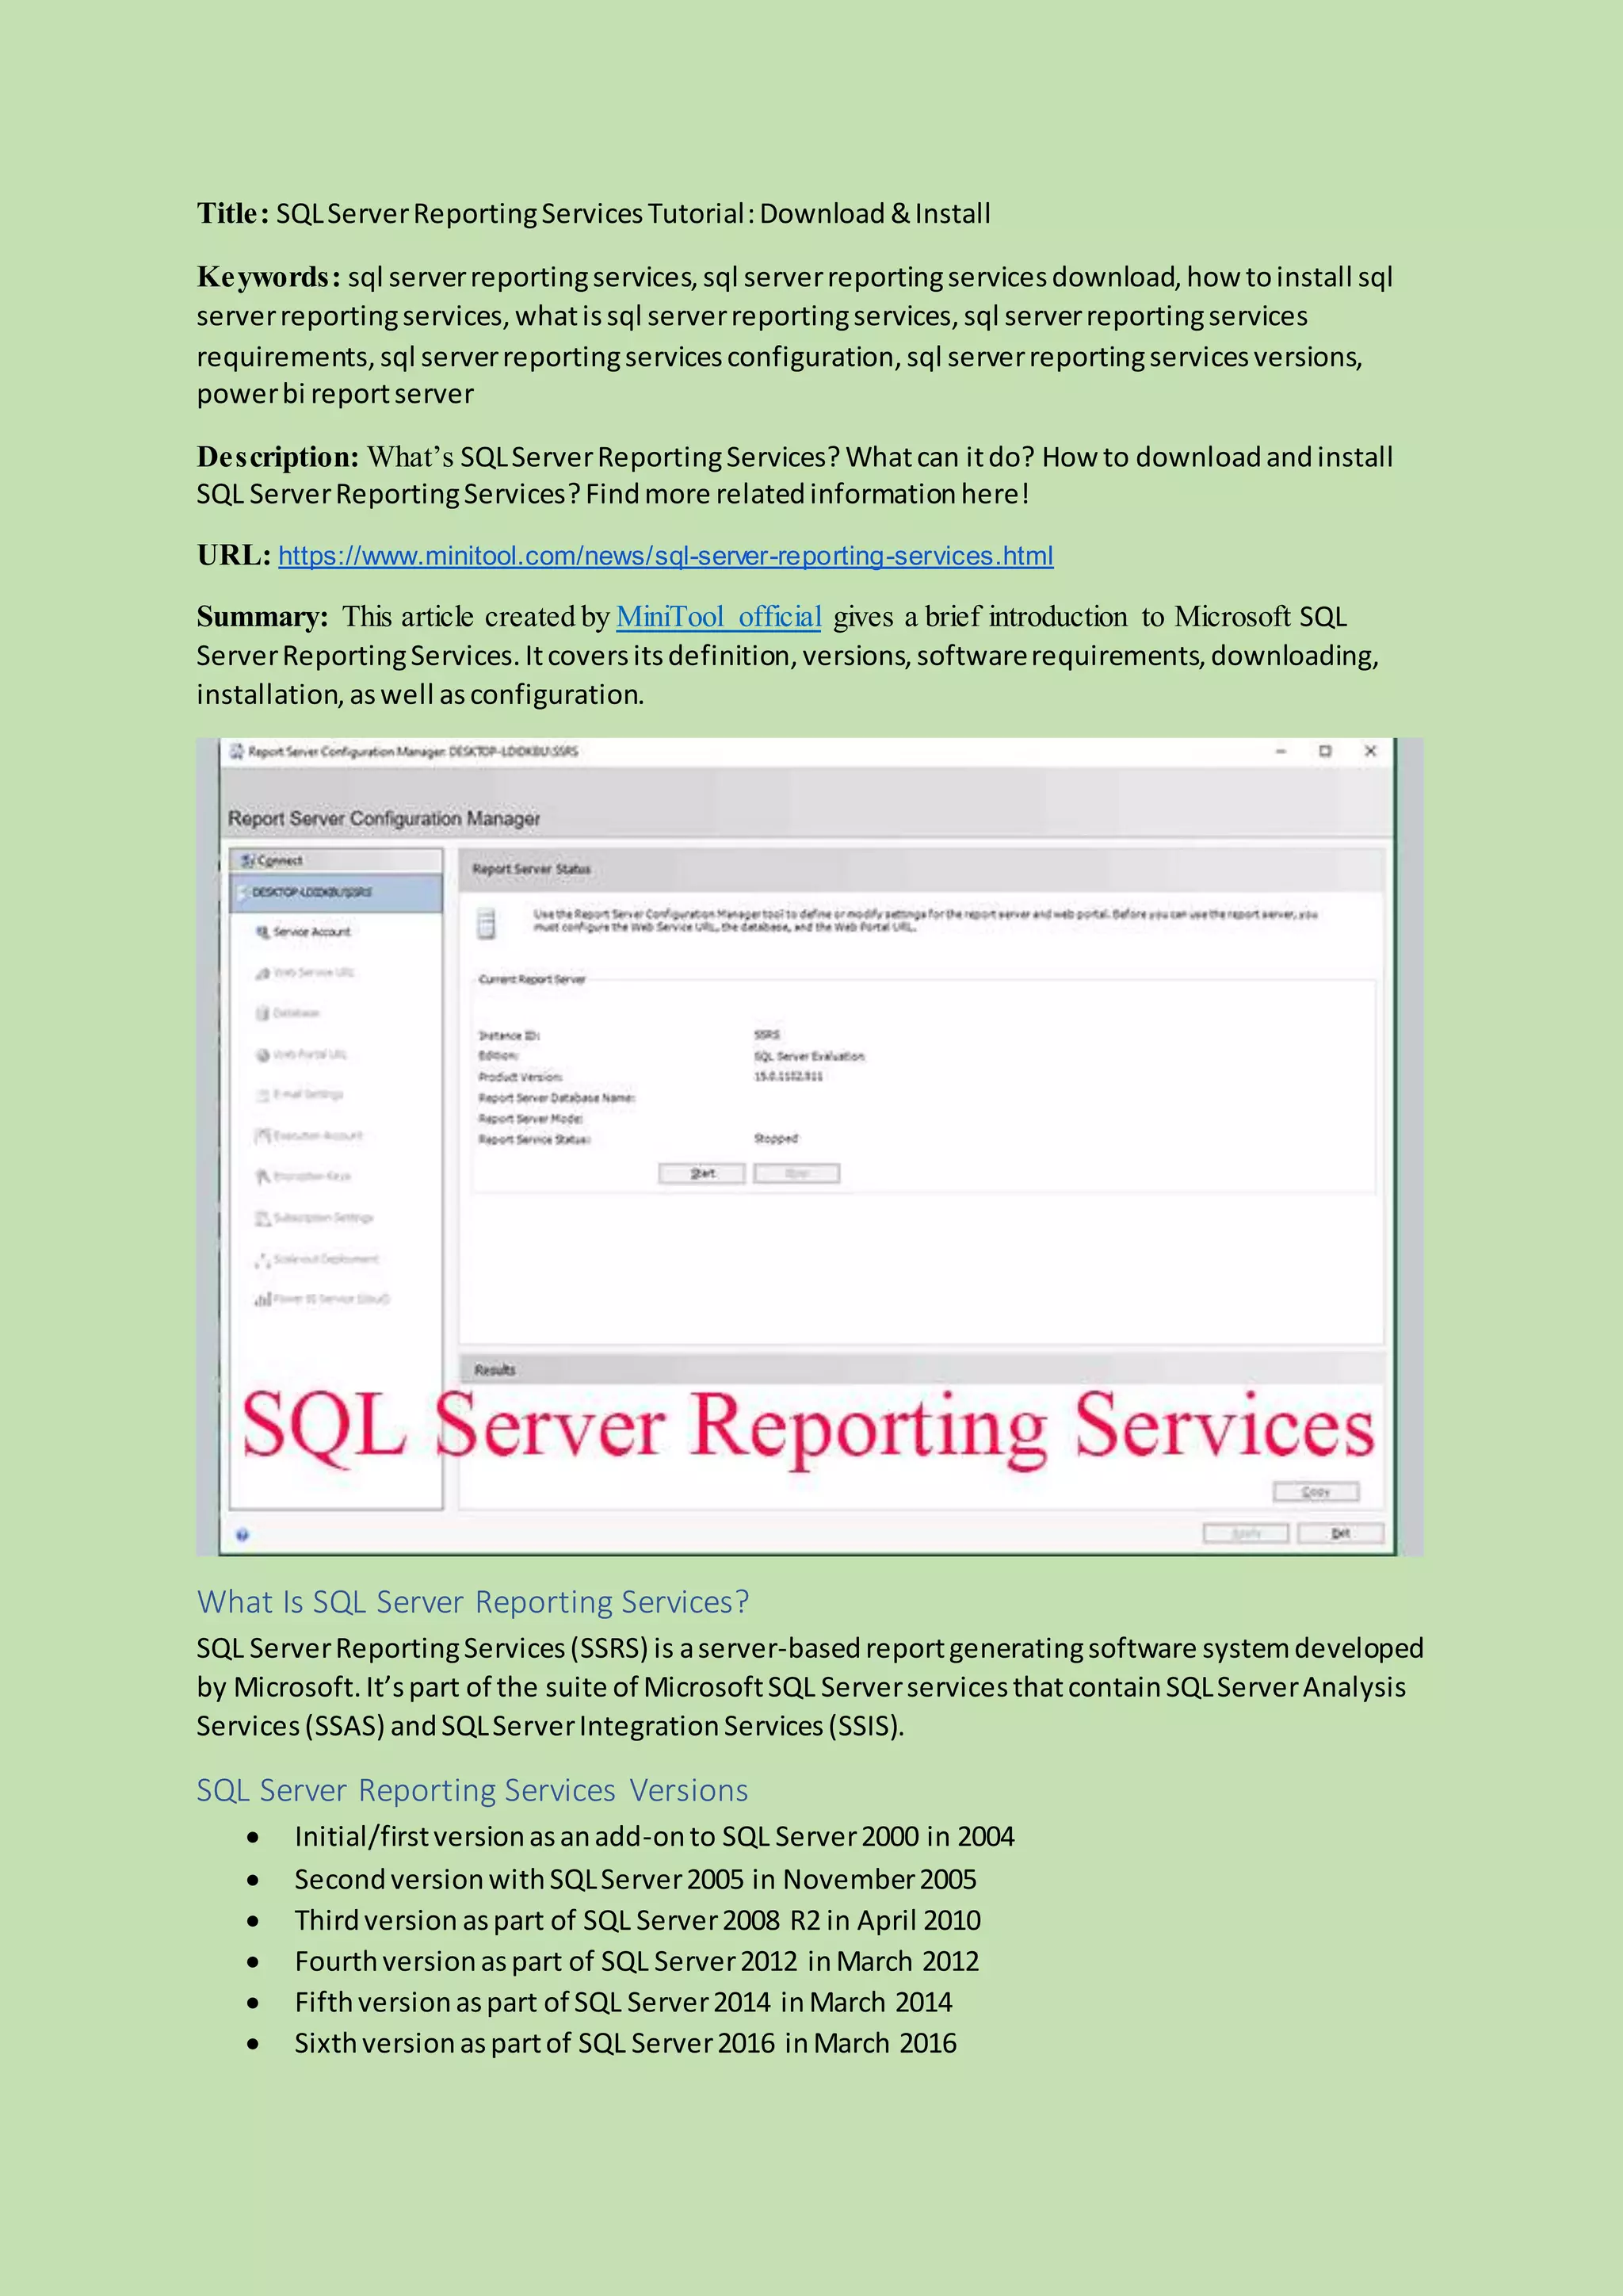Screen dimensions: 1623x2296
Task: Maximize the Report Server Configuration Manager window
Action: (1325, 751)
